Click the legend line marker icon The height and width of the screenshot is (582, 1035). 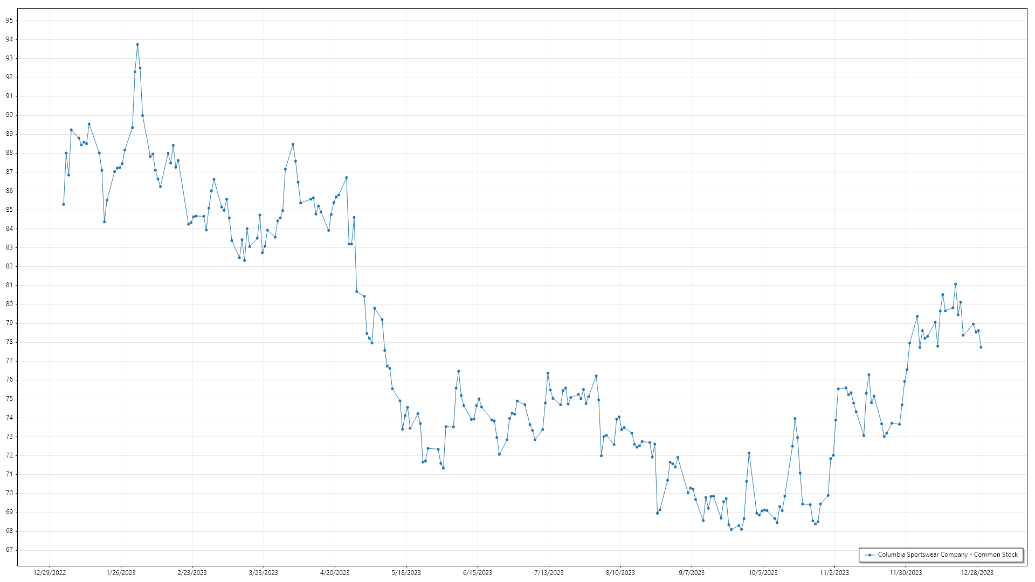(870, 555)
